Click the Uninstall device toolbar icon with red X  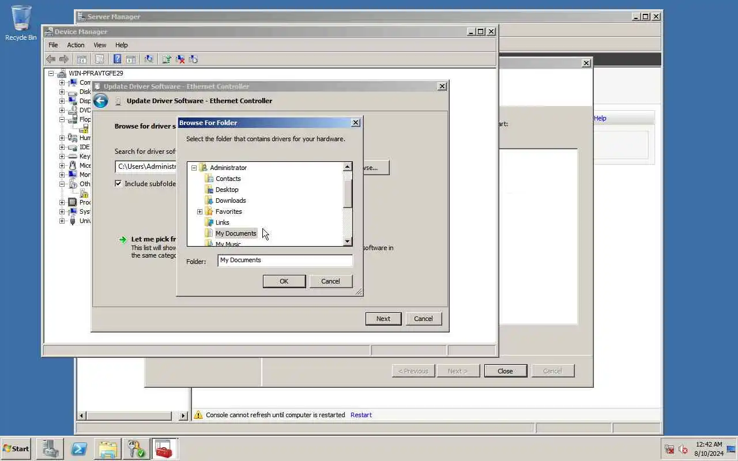180,59
